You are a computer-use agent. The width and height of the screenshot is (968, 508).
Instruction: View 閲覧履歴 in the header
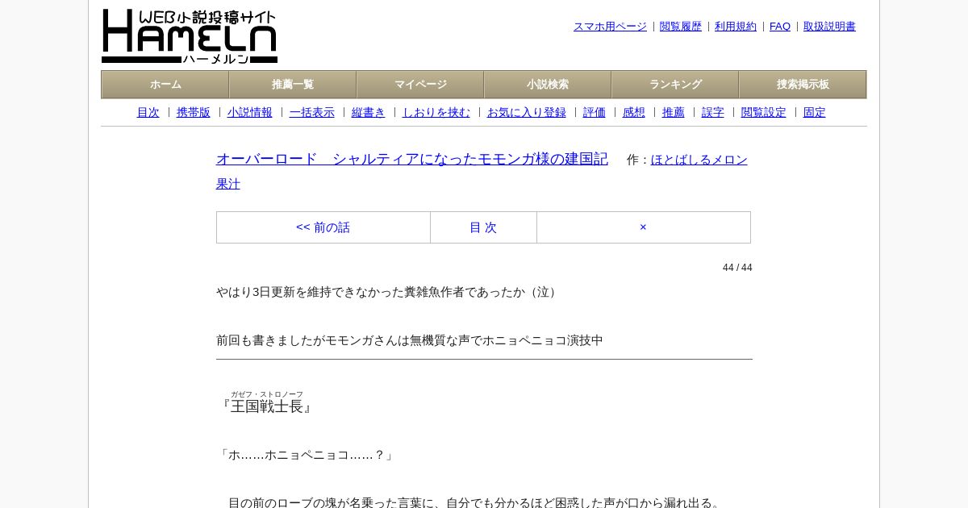pyautogui.click(x=681, y=27)
